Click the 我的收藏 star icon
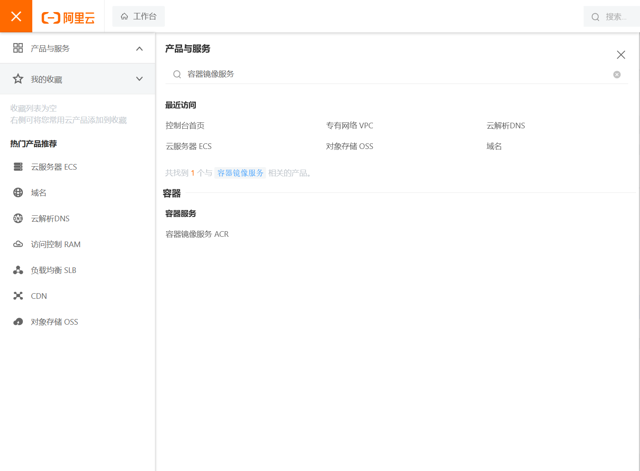The image size is (640, 471). tap(18, 79)
